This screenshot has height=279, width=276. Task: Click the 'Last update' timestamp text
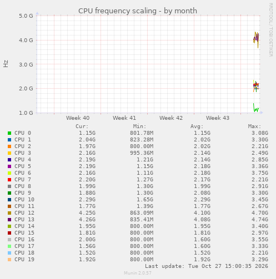(207, 266)
